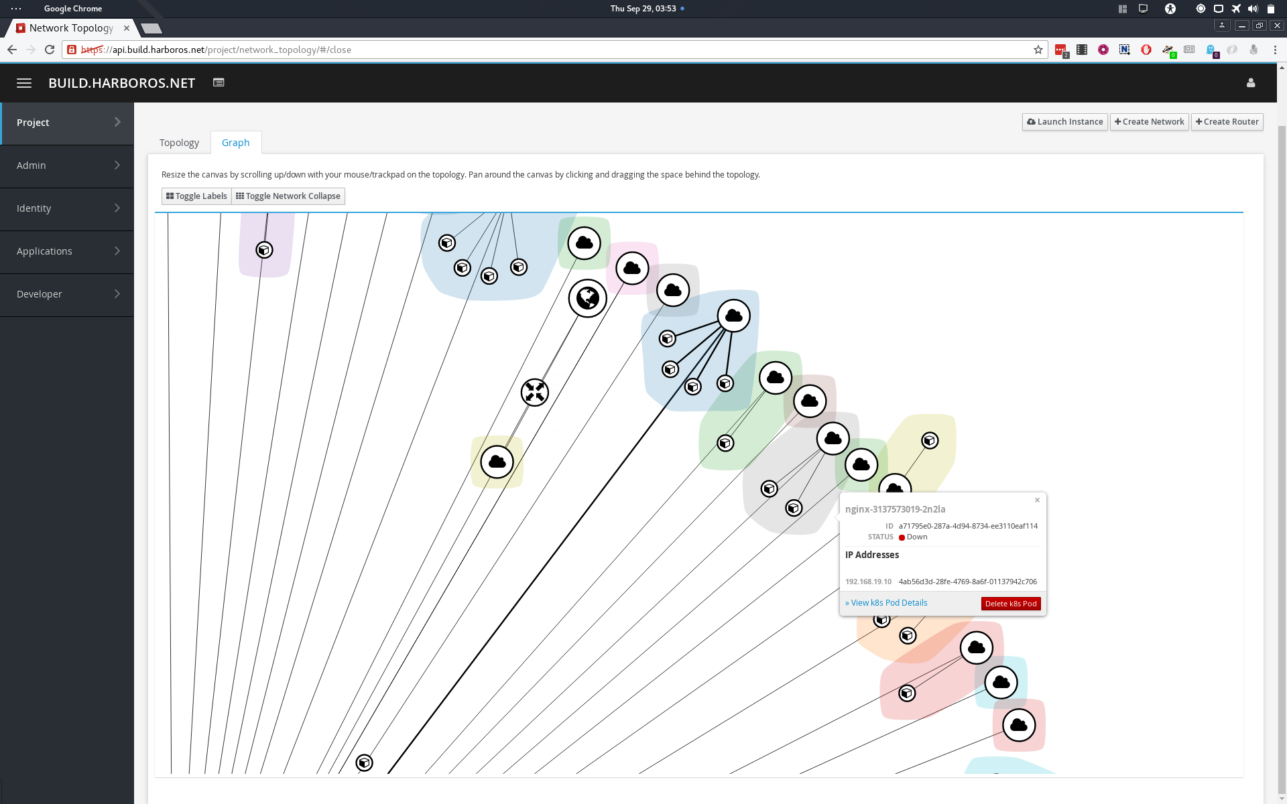Viewport: 1287px width, 804px height.
Task: Click the globe external network node
Action: [587, 298]
